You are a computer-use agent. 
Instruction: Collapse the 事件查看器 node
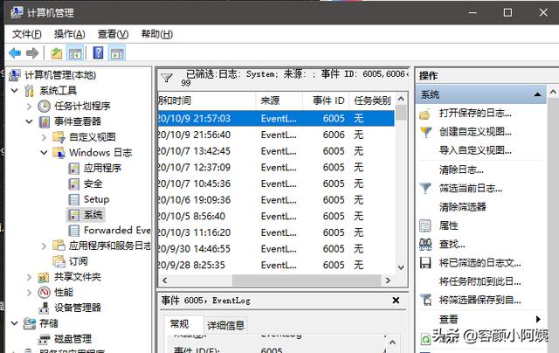tap(29, 122)
